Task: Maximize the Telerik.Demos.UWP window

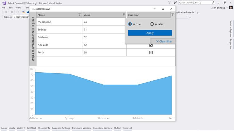Action: pos(163,9)
